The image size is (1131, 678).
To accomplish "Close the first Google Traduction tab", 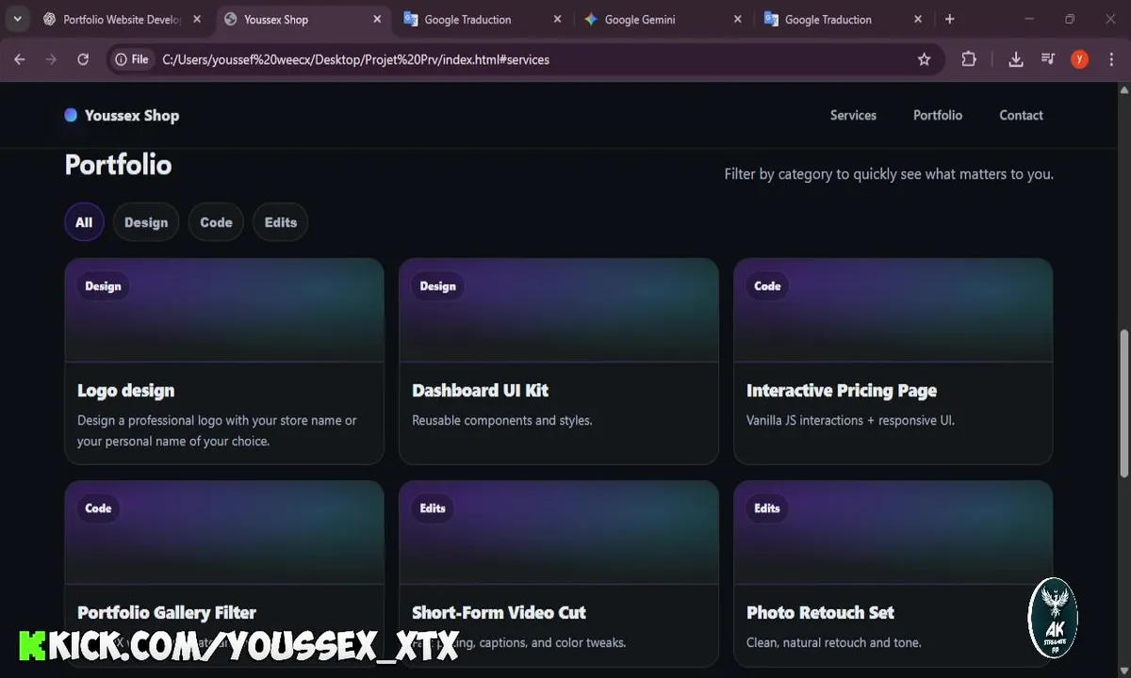I will point(557,19).
